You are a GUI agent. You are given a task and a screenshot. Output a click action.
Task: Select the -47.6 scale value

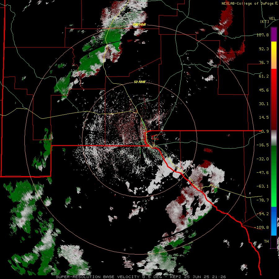pyautogui.click(x=263, y=173)
